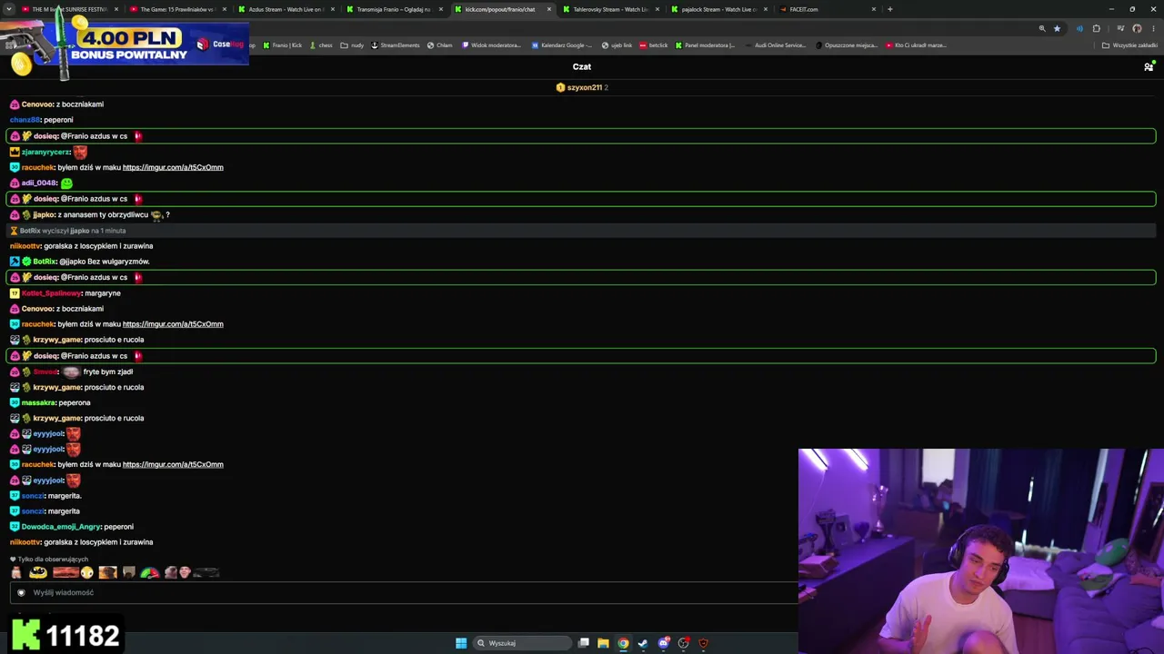Open Chilam bookmark

(x=439, y=45)
